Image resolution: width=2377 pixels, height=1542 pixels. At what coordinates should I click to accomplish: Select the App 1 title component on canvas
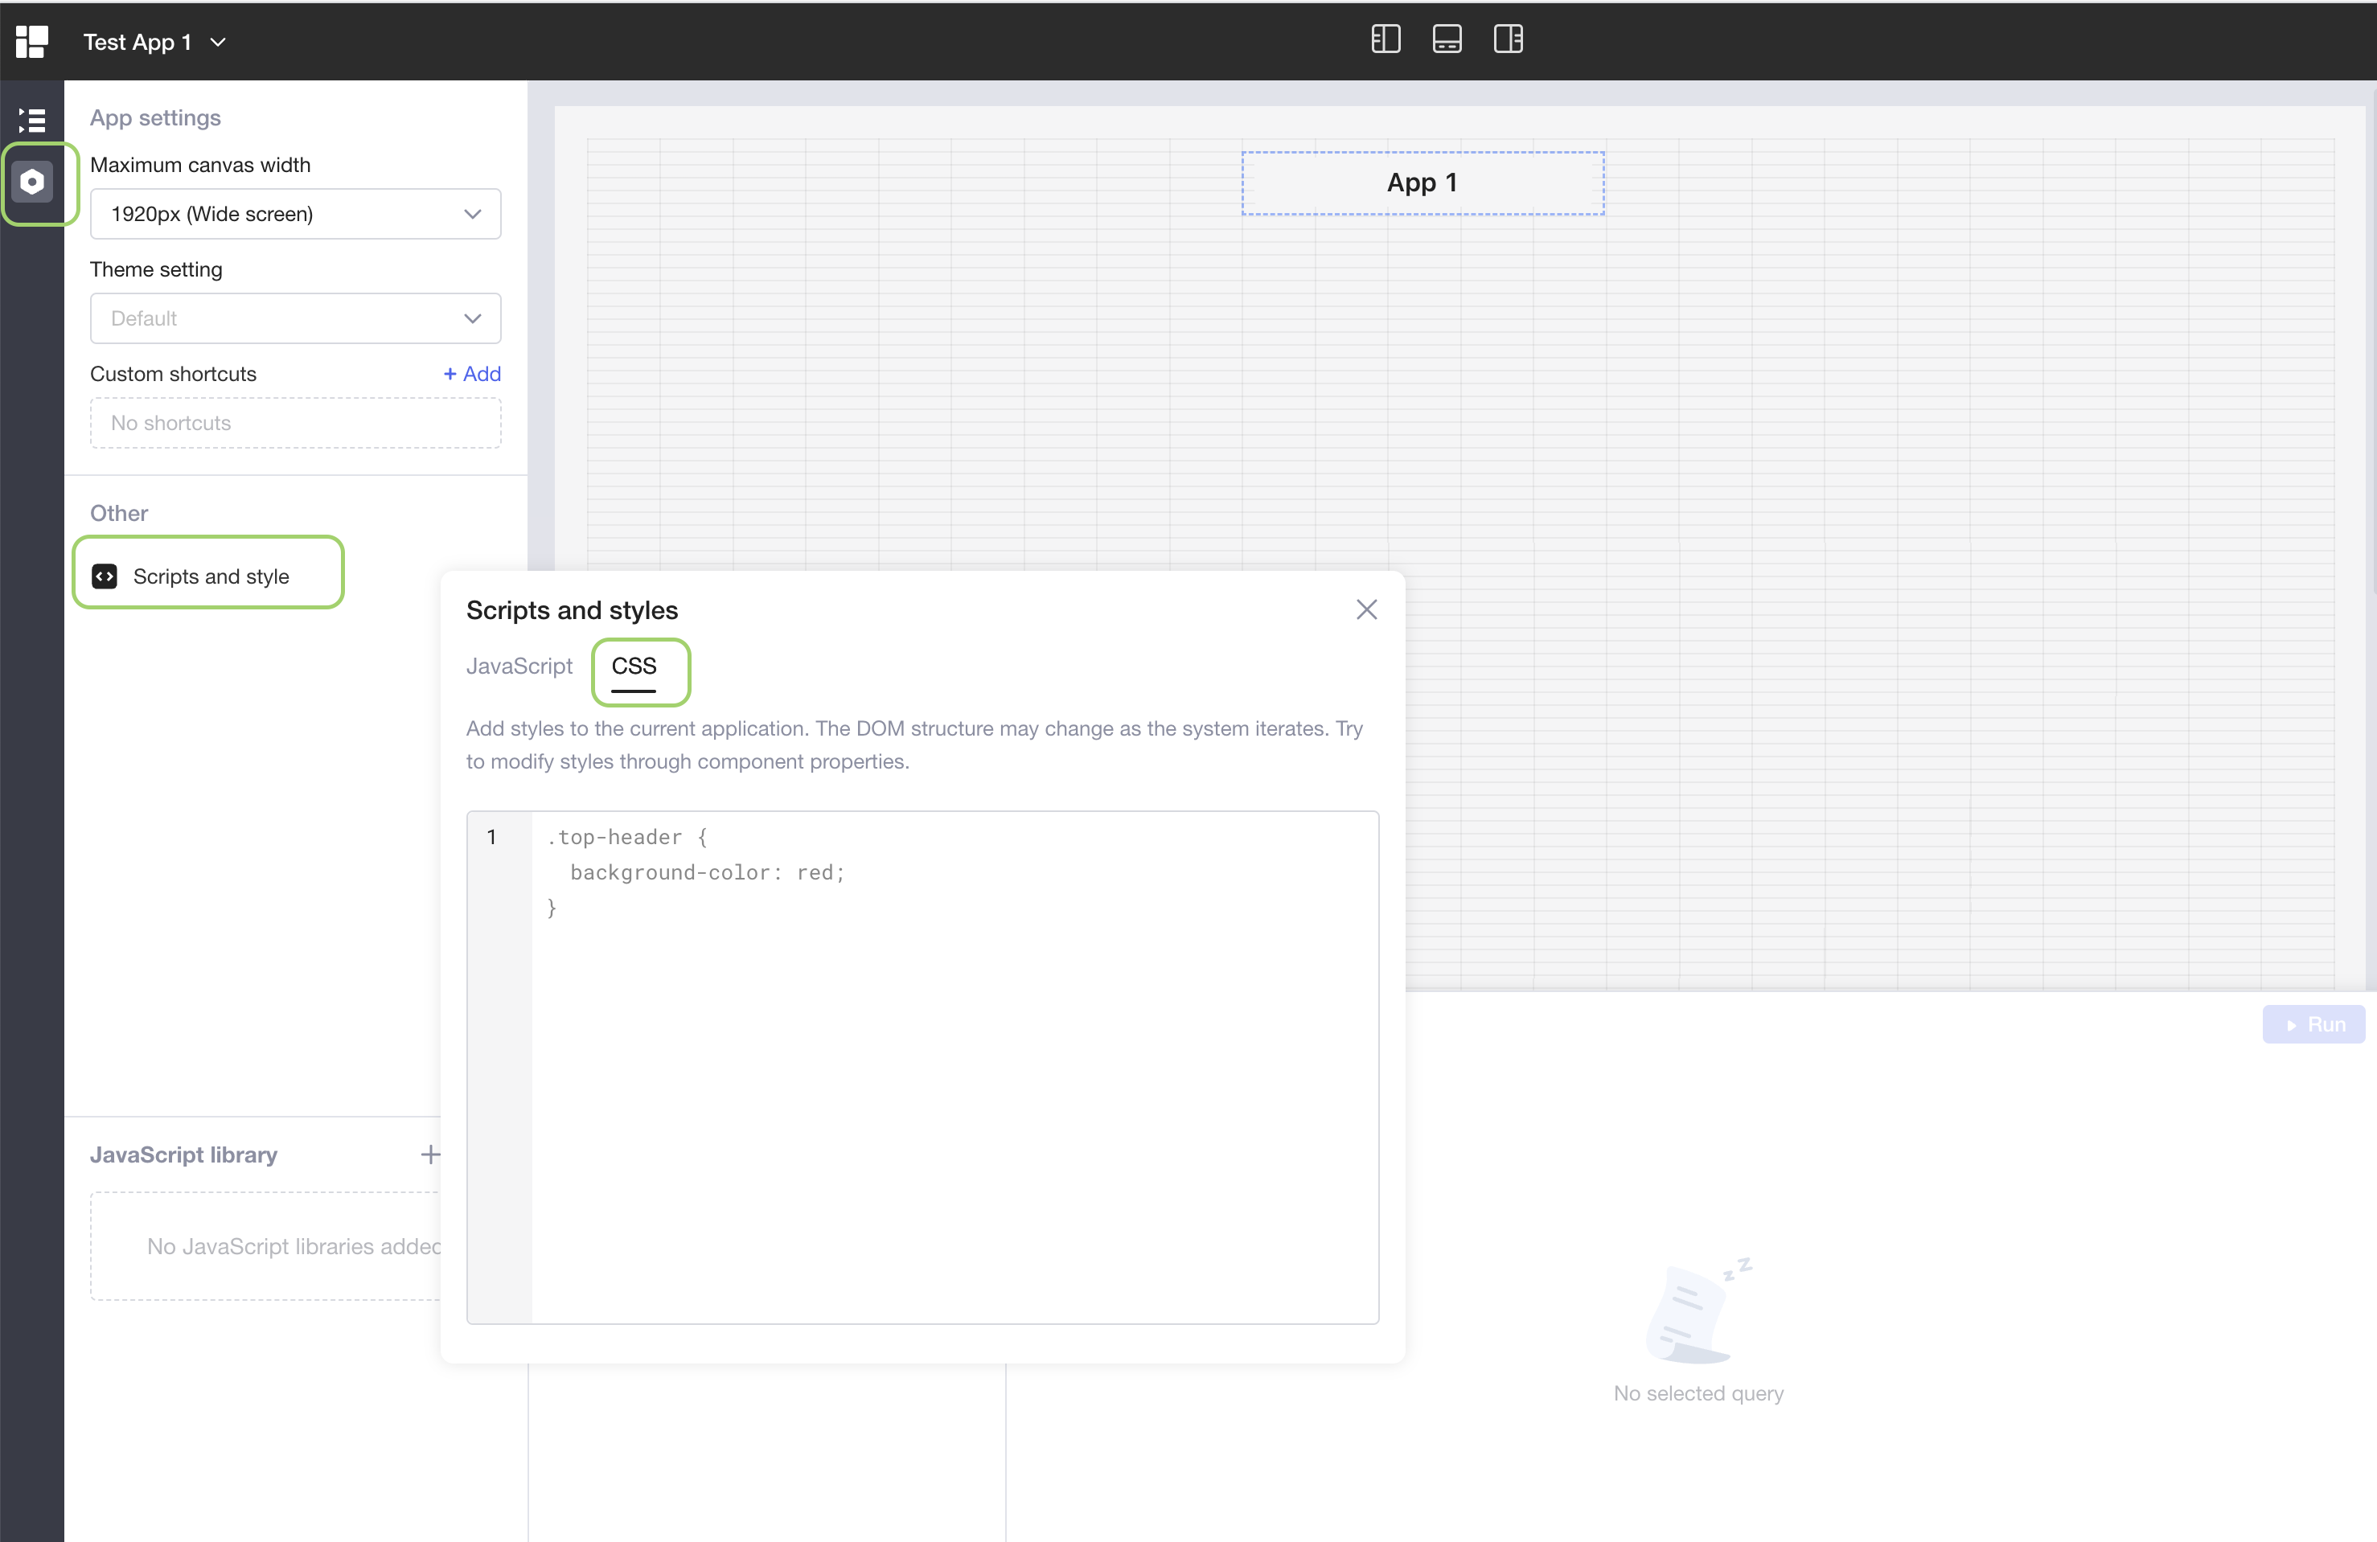(x=1421, y=182)
